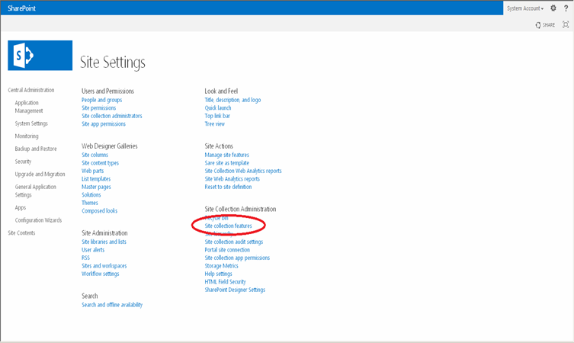Open Site app permissions

(103, 124)
